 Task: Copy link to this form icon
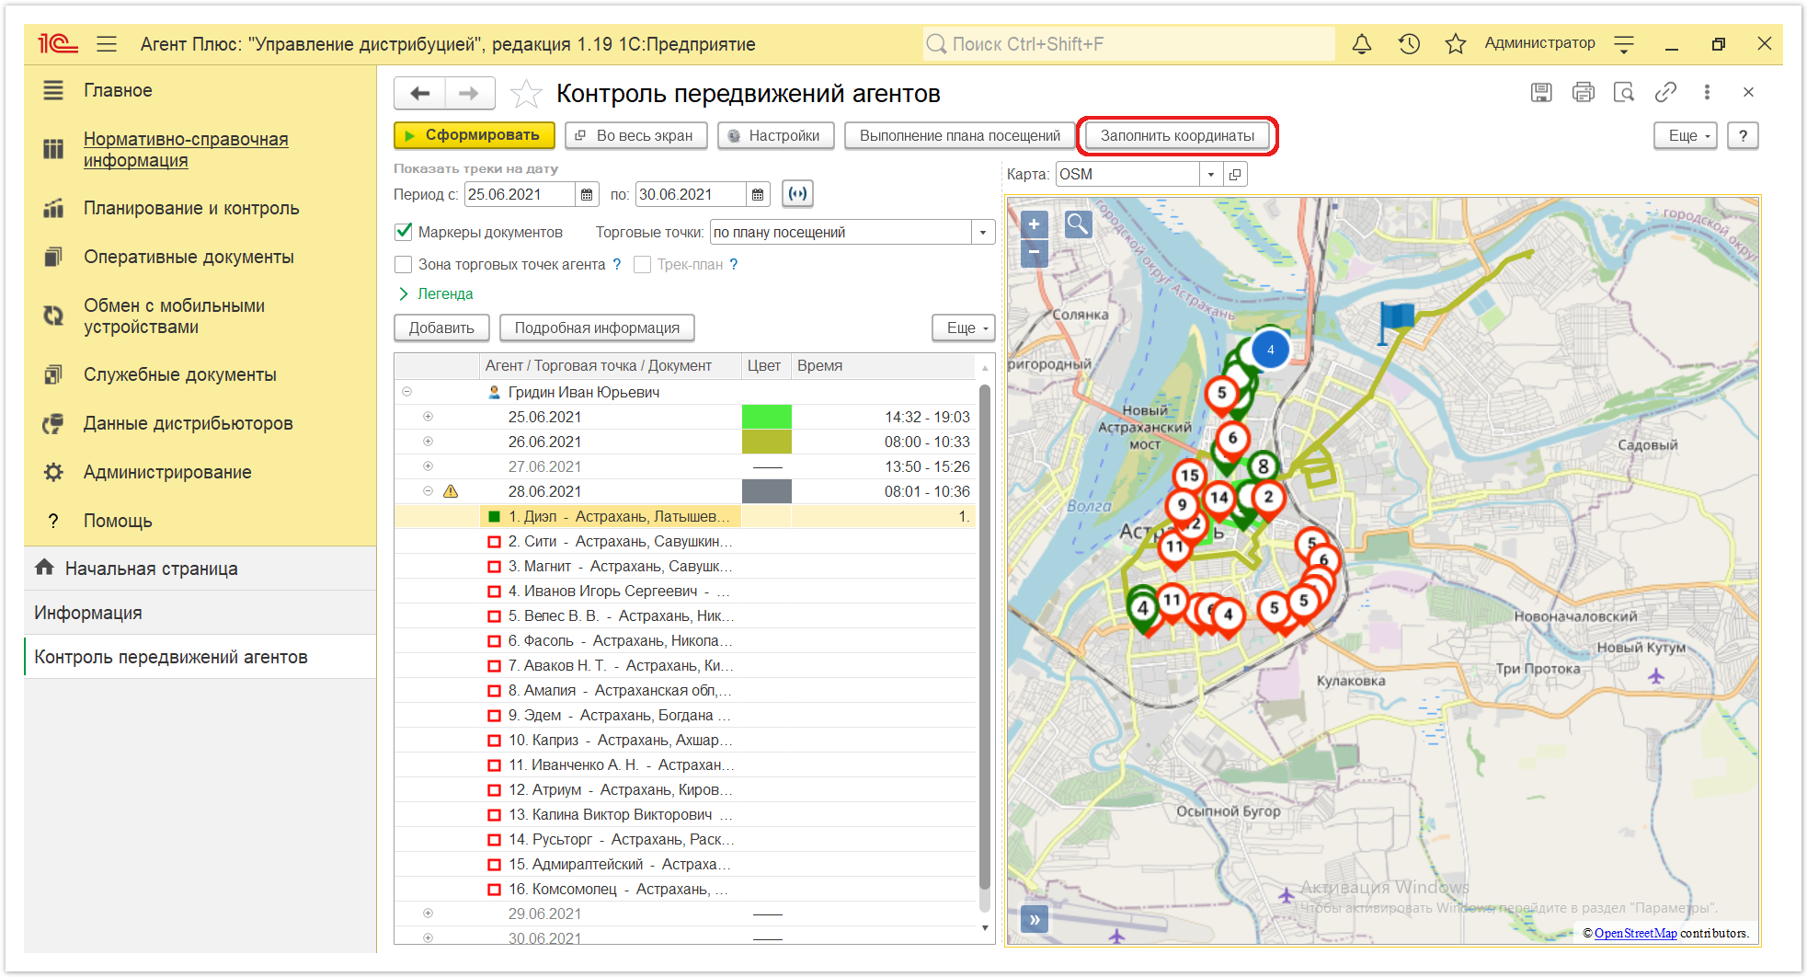click(x=1665, y=92)
